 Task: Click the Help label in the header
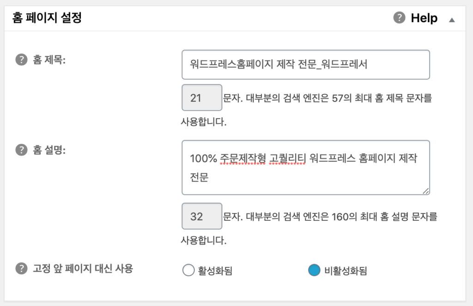coord(423,18)
